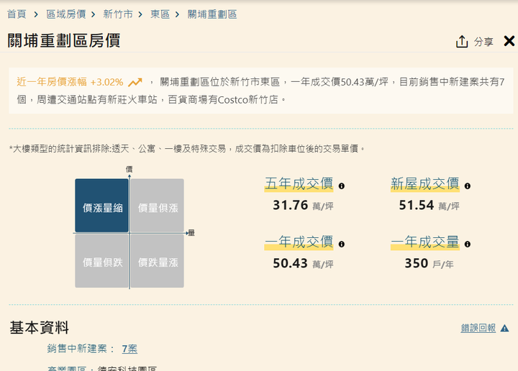Go to 首頁 in breadcrumb
518x371 pixels.
click(x=17, y=14)
